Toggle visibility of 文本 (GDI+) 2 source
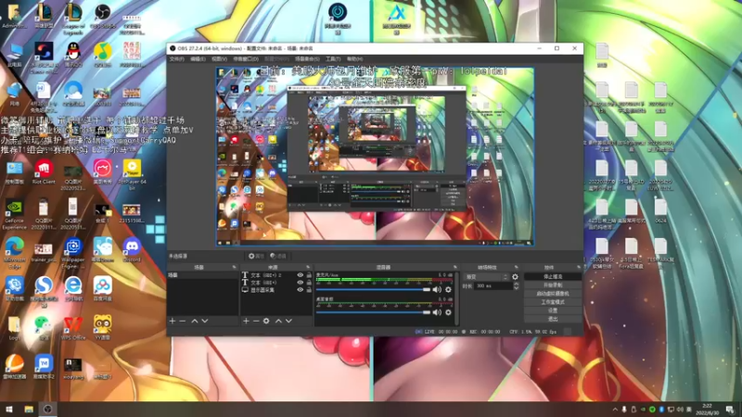The image size is (742, 417). [300, 275]
